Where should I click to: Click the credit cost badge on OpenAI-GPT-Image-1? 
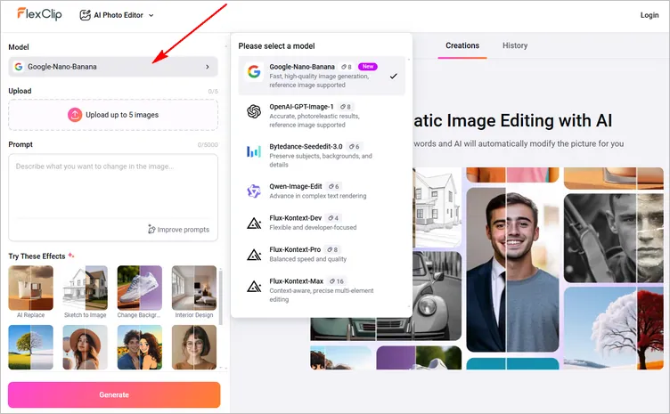[346, 107]
